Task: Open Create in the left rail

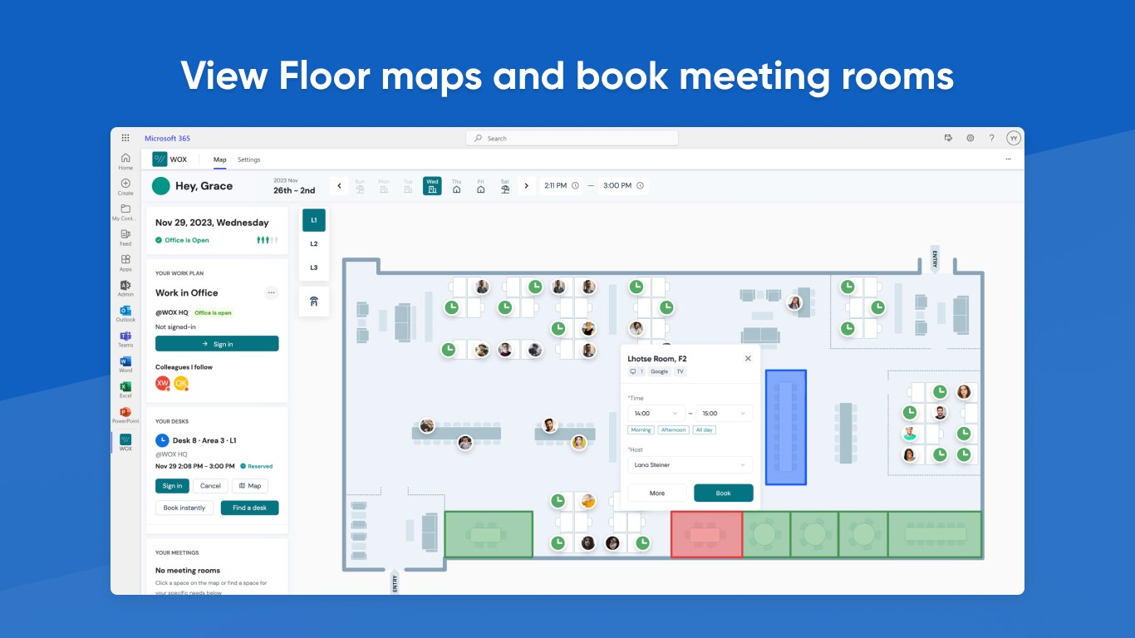Action: tap(125, 187)
